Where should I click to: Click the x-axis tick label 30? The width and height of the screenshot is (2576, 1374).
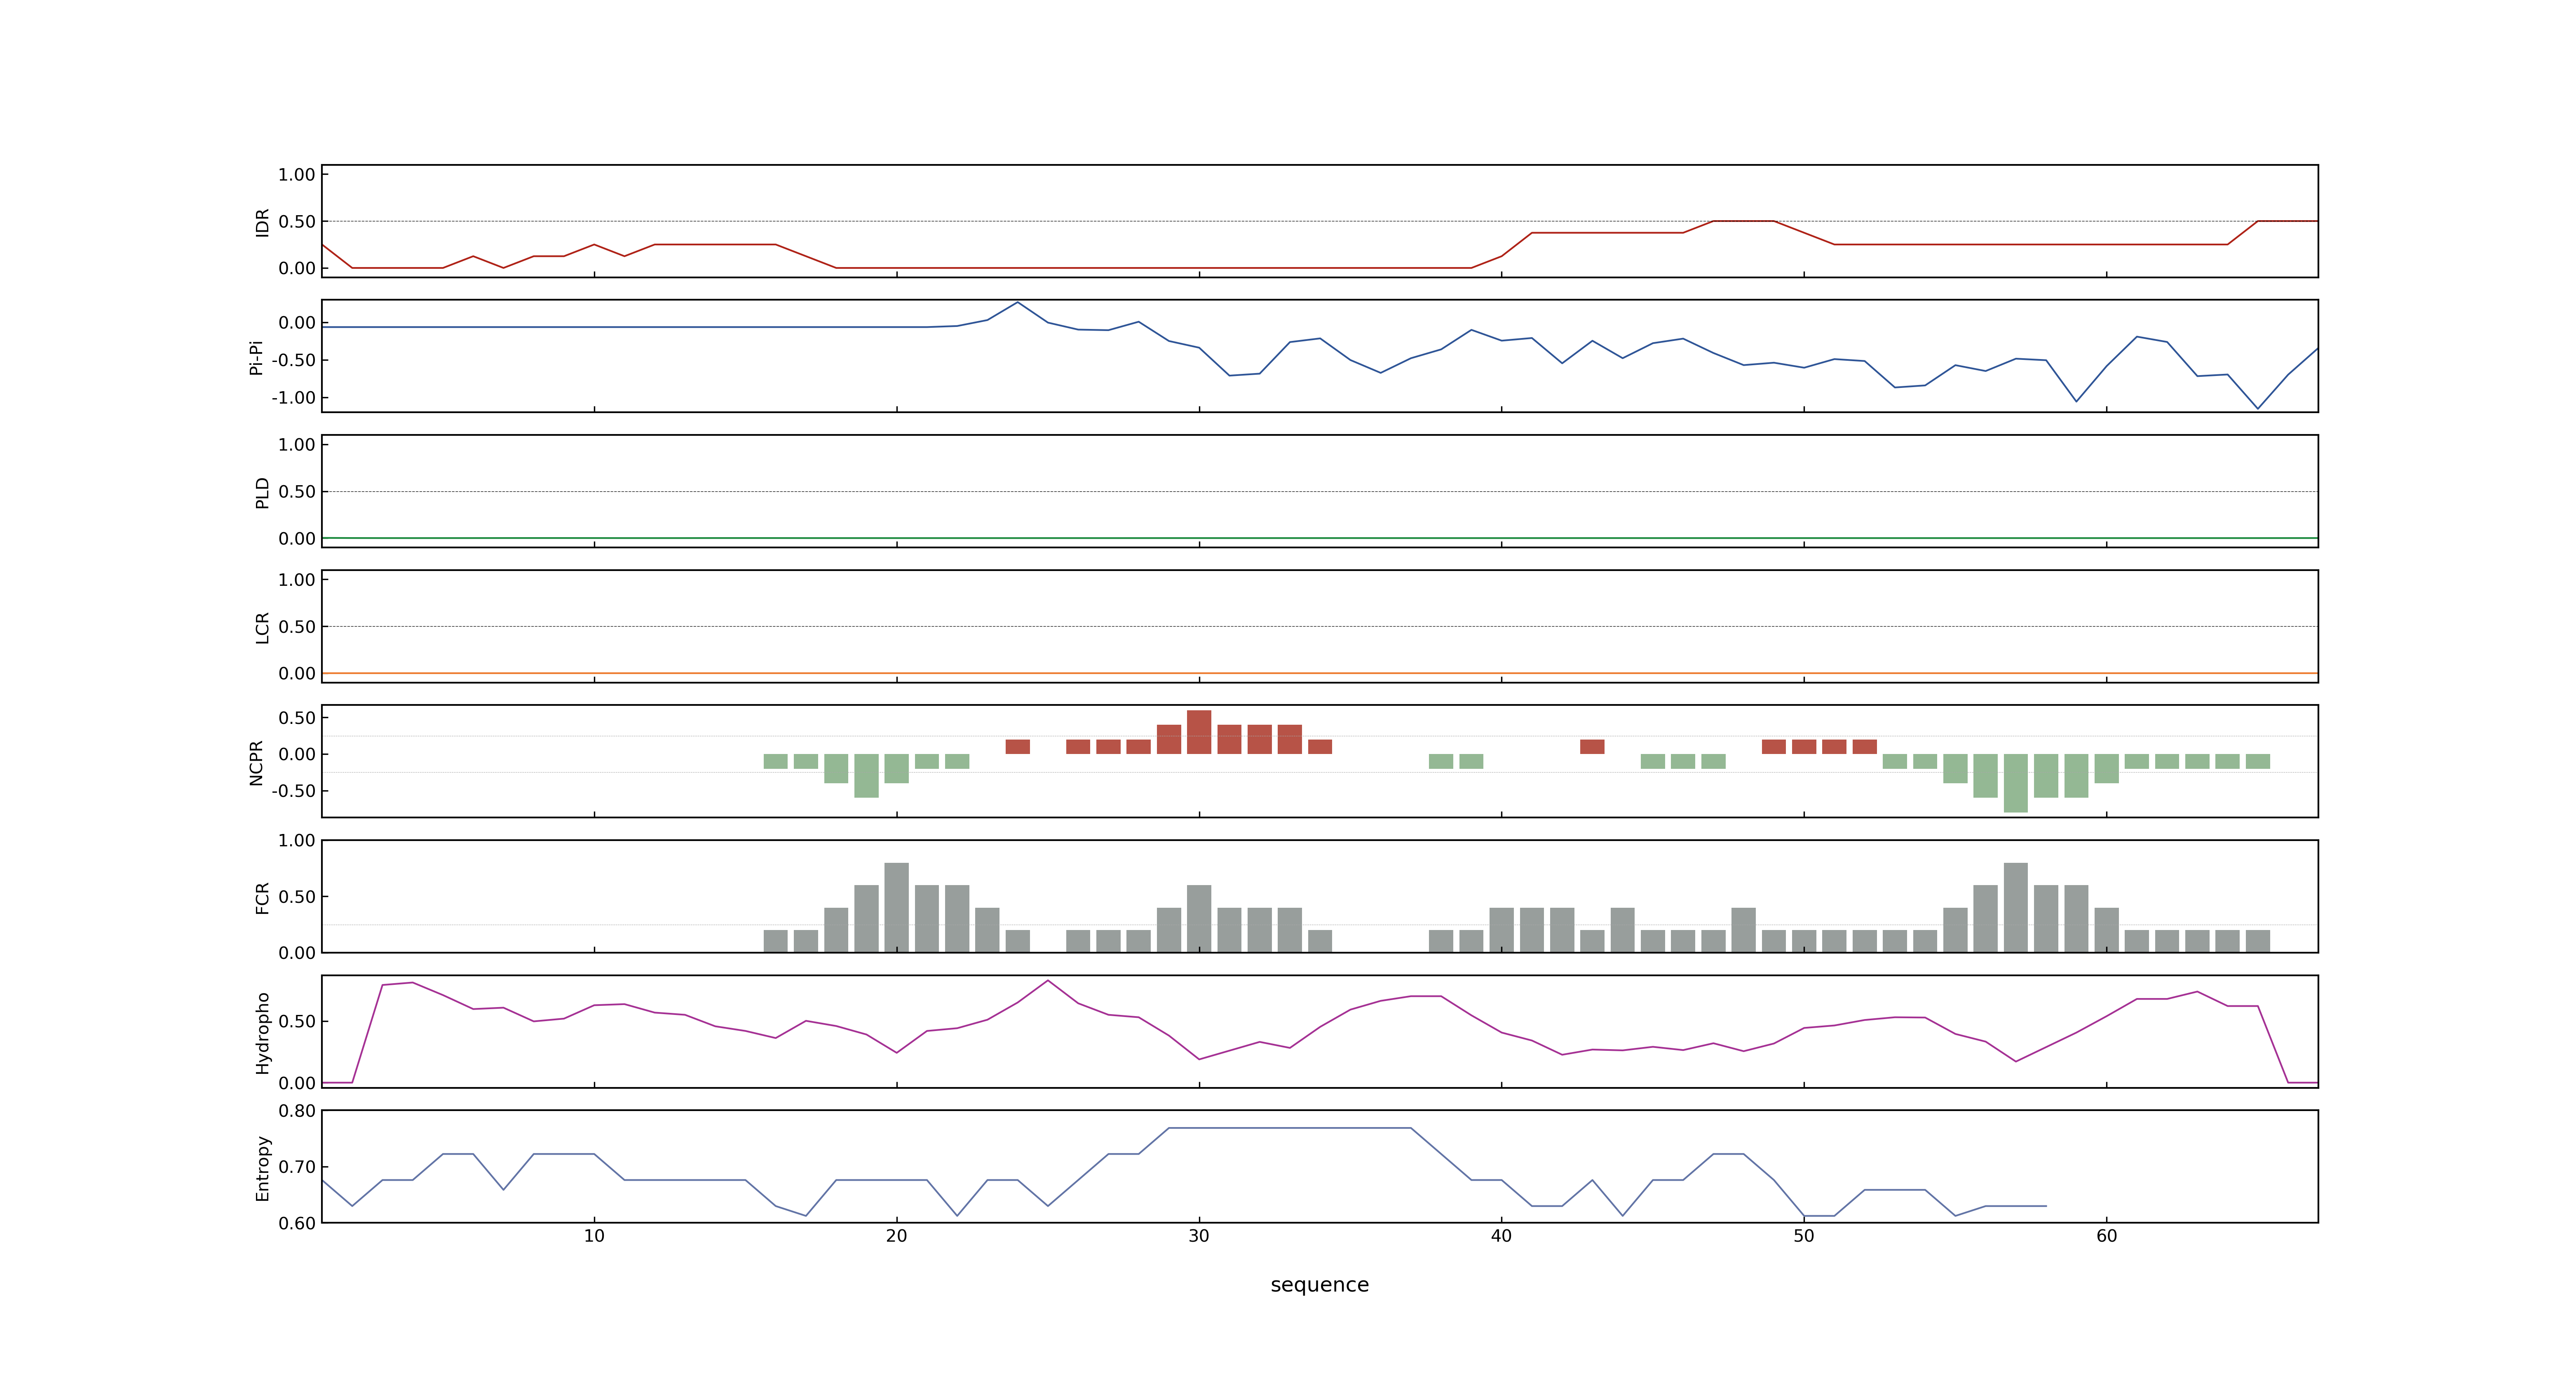point(1199,1236)
